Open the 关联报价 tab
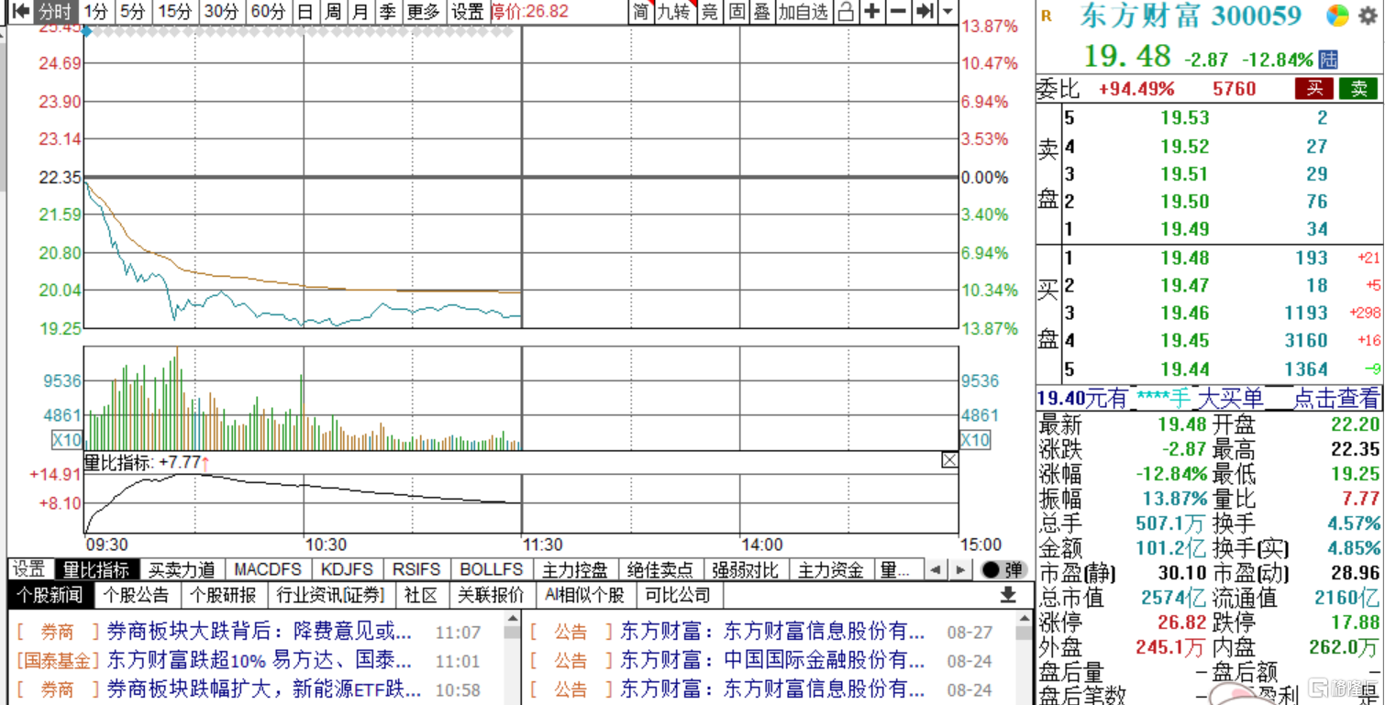 coord(492,595)
